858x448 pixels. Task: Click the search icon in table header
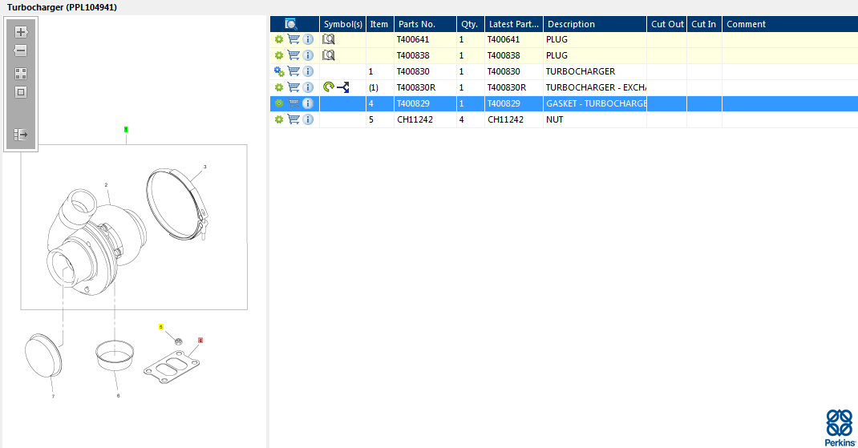(291, 24)
